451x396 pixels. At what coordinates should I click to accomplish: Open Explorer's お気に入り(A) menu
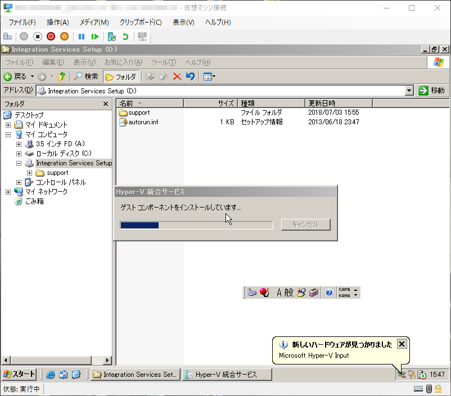123,62
